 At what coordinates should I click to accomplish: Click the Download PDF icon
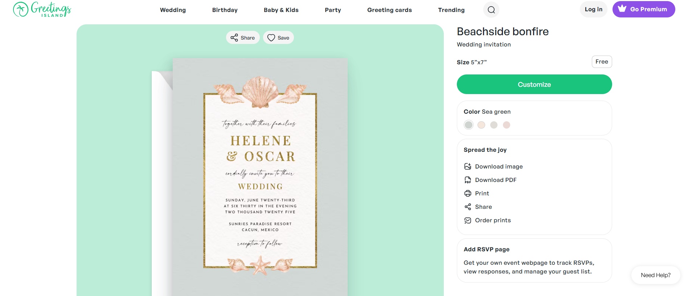click(468, 180)
